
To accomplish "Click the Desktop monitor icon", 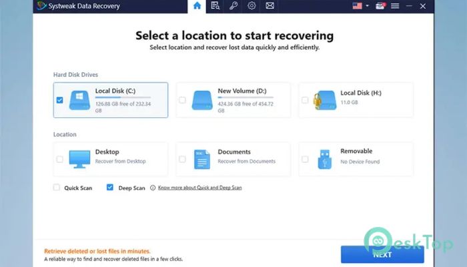I will (x=79, y=159).
